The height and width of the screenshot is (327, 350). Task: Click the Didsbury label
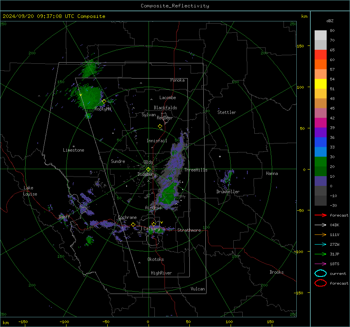coord(147,174)
